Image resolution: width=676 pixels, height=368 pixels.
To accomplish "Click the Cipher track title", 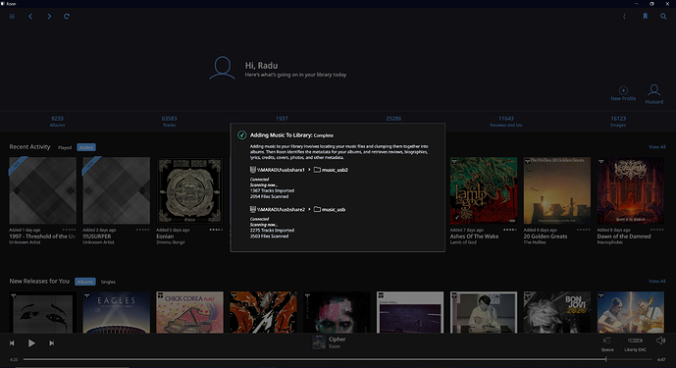I will point(338,340).
